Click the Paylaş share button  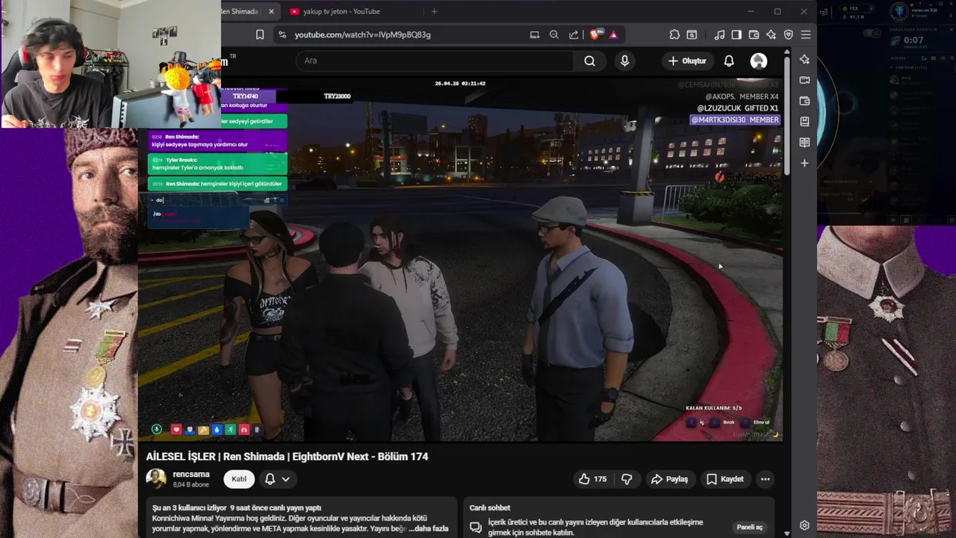[x=669, y=479]
